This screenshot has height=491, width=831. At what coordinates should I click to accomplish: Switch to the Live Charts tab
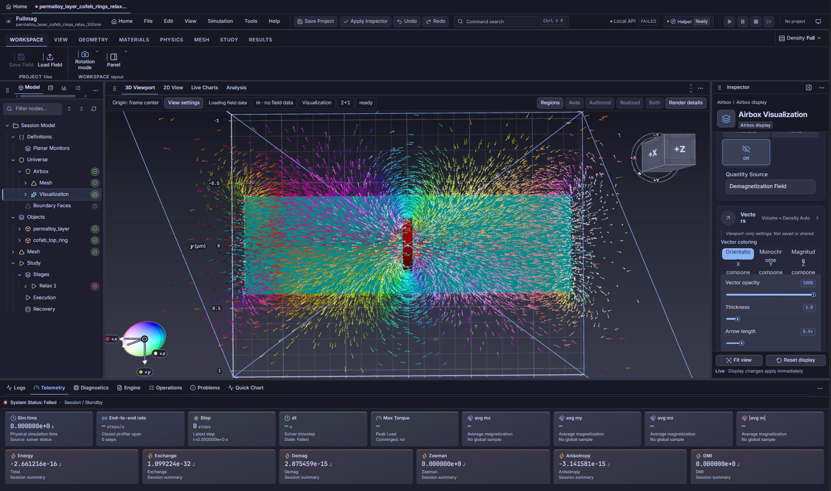(x=204, y=88)
